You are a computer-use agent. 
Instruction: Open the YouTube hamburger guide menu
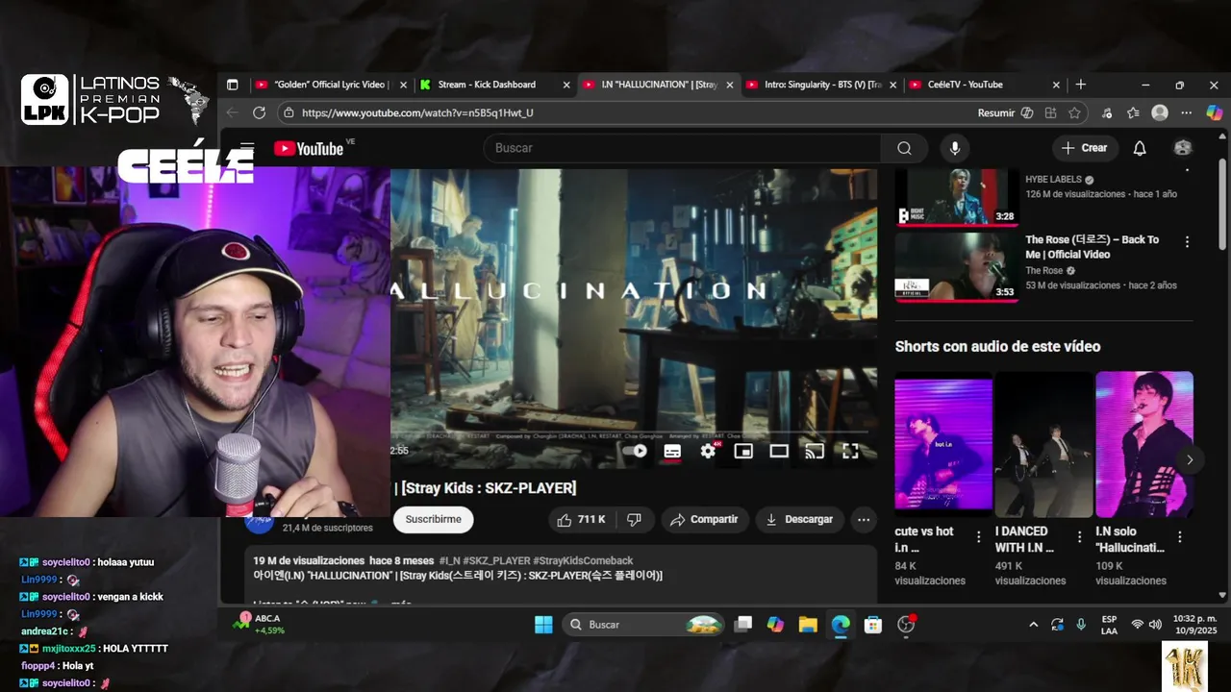pos(247,145)
